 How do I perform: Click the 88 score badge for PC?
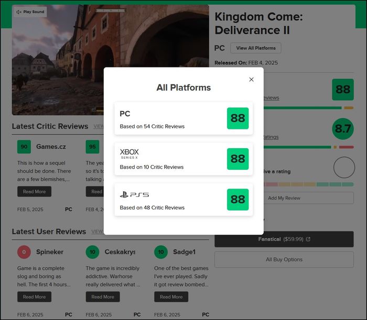tap(238, 118)
